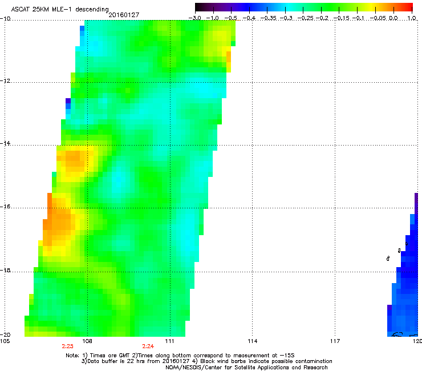Click the "-0.4" color bar label
Viewport: 422px width, 371px height.
coord(249,18)
